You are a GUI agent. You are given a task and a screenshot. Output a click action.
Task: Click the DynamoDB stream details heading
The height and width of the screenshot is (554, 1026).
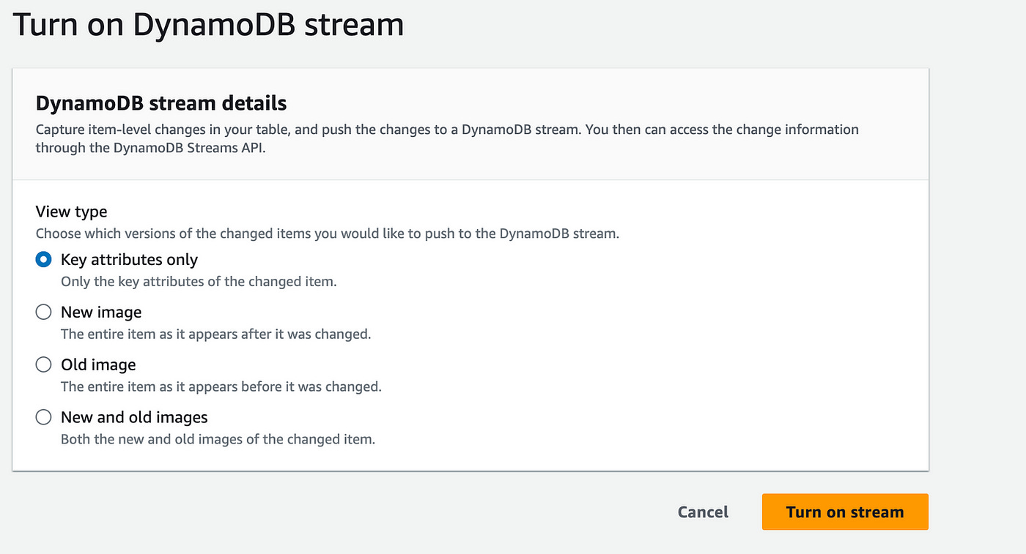(160, 102)
